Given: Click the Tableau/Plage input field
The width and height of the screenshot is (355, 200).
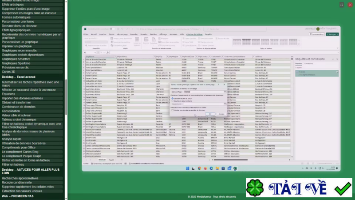Looking at the screenshot, I should point(204,92).
